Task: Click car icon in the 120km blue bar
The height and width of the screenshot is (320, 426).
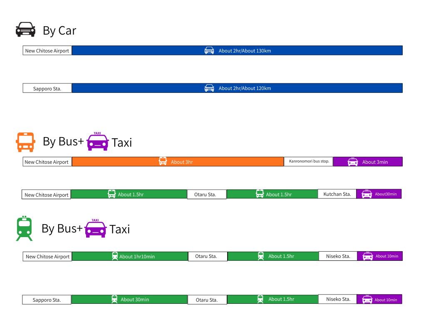Action: 209,88
